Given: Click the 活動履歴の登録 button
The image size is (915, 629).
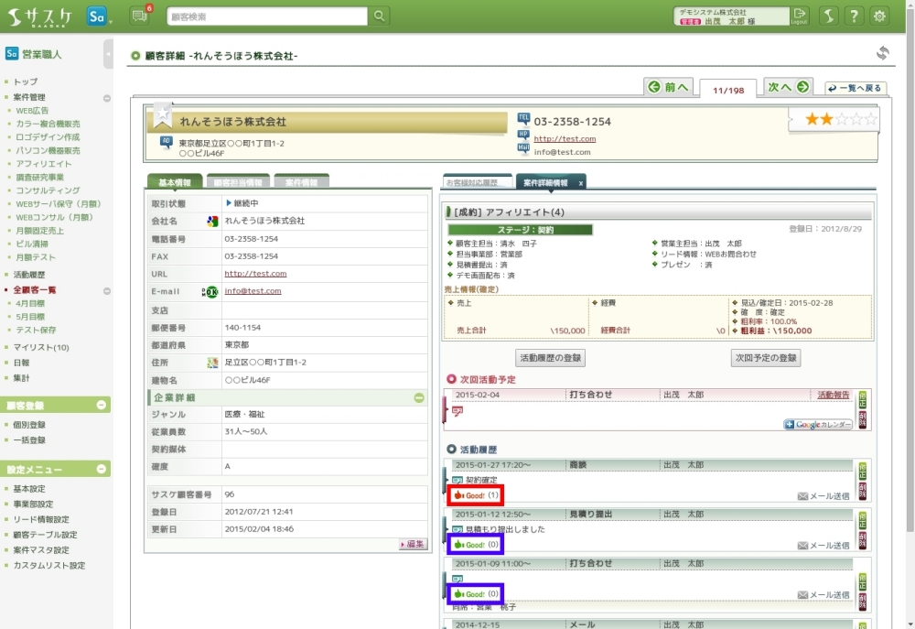Looking at the screenshot, I should coord(550,358).
